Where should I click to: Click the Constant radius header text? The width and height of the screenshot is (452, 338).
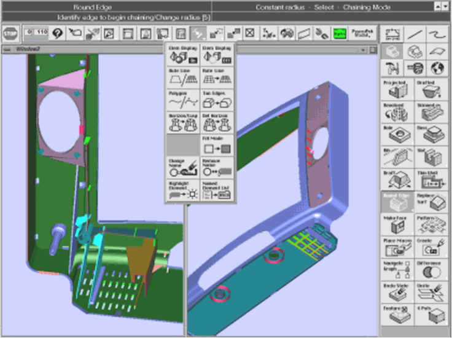pos(280,7)
